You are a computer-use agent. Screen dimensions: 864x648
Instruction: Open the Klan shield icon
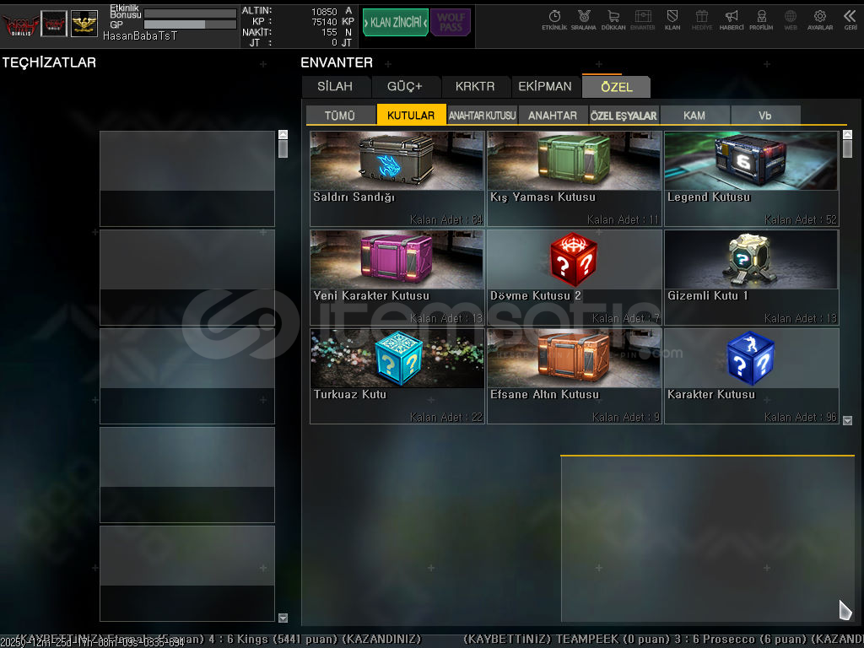point(672,19)
